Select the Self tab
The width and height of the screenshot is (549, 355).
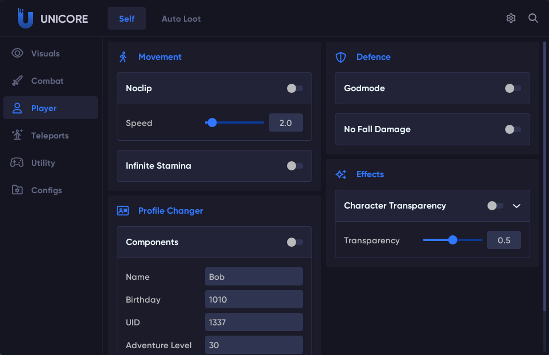(126, 19)
